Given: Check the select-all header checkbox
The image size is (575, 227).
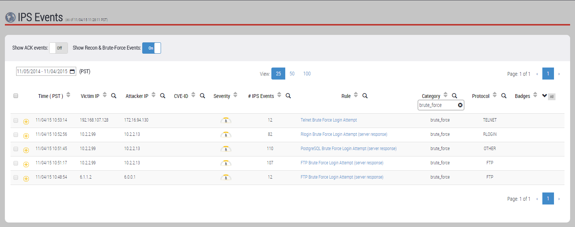Looking at the screenshot, I should [x=16, y=96].
